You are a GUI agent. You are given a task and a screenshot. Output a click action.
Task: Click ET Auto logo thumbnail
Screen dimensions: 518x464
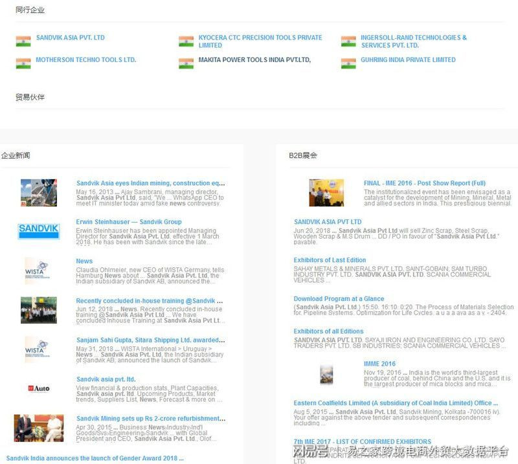click(39, 388)
